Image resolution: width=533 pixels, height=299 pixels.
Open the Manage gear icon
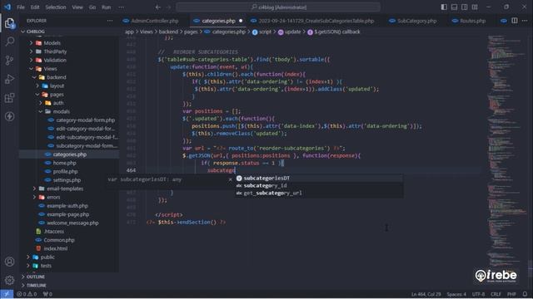(9, 280)
